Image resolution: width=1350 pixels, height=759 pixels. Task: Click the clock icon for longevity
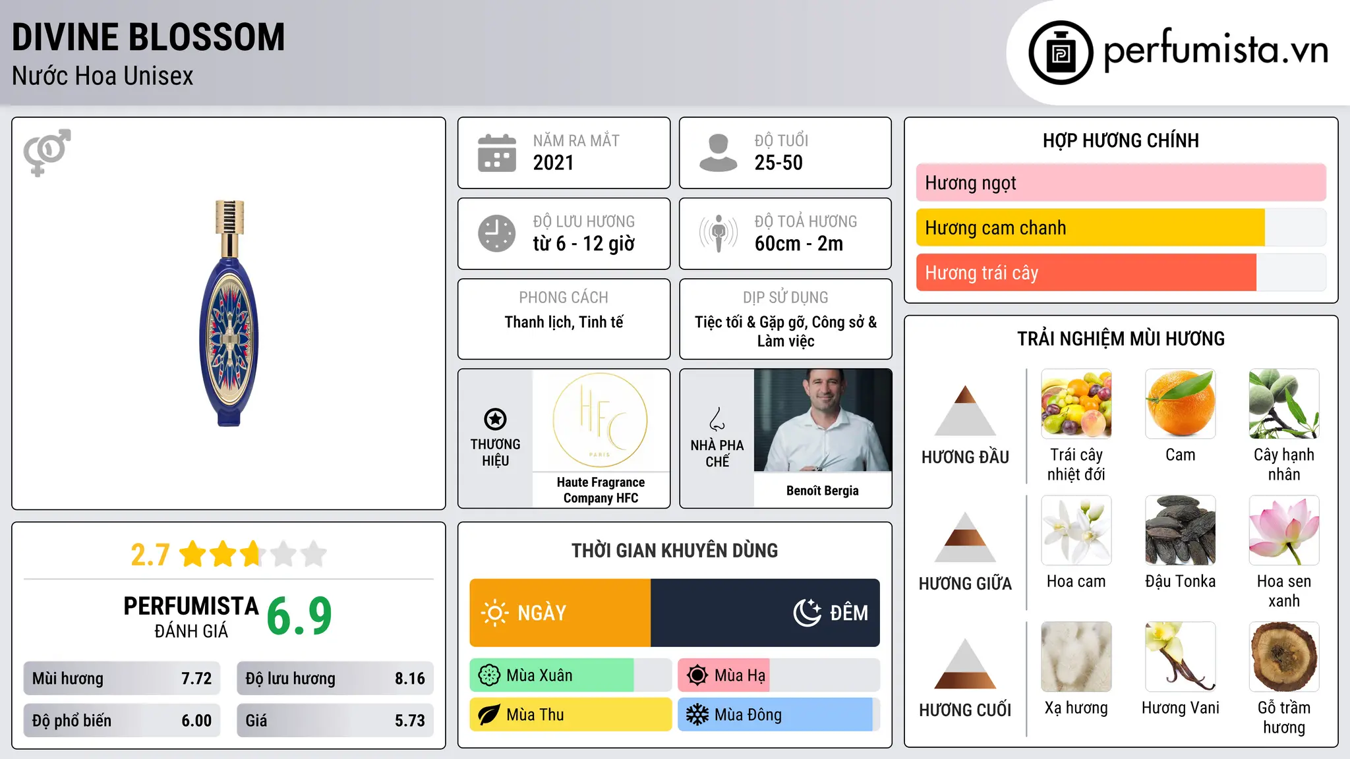pos(497,233)
